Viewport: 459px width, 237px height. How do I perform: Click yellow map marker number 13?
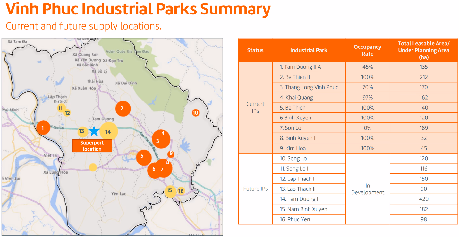(x=82, y=131)
